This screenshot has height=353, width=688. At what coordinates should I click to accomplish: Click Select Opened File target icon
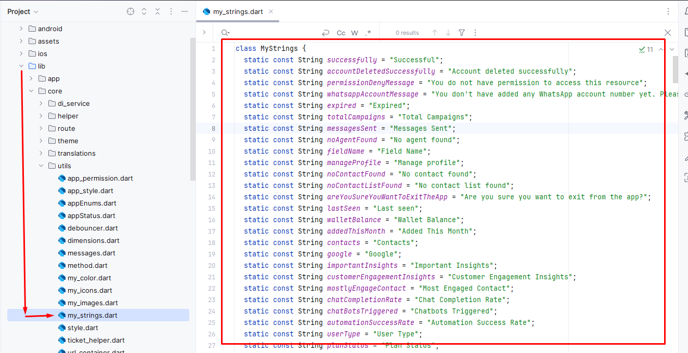coord(131,11)
